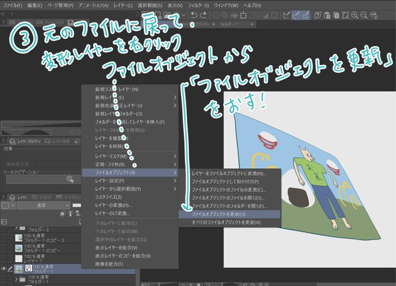Screen dimensions: 396x286
Task: Open the 編集(E) menu
Action: coord(34,5)
